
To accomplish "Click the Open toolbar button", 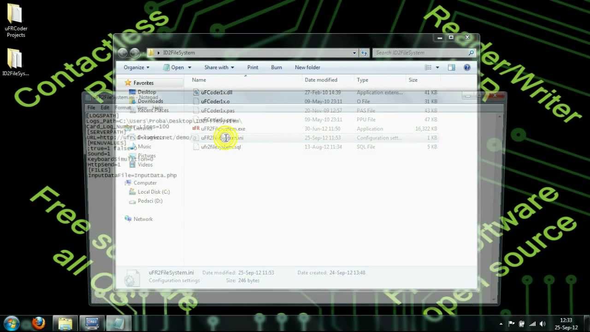I will (x=174, y=67).
